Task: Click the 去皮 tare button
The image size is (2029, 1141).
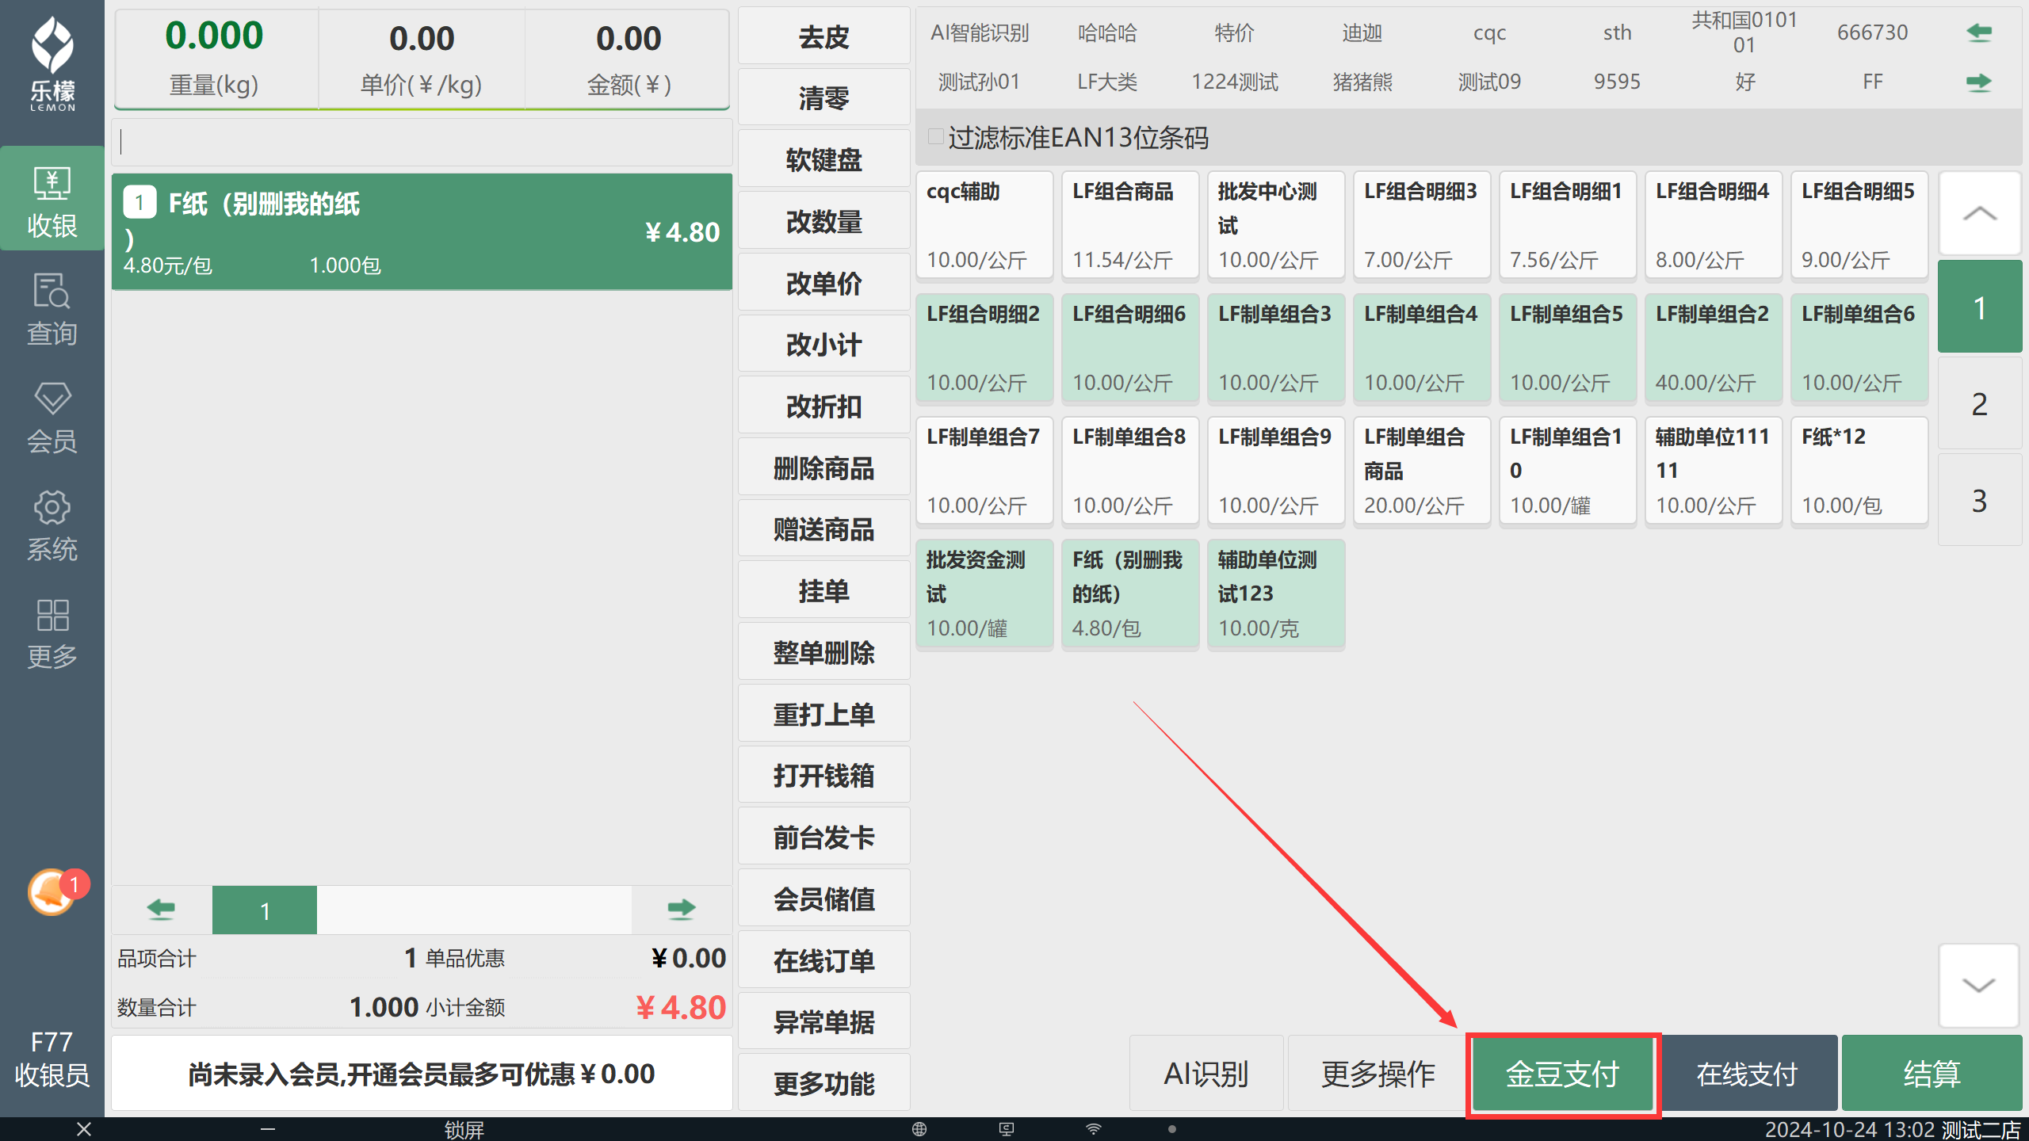Action: pyautogui.click(x=824, y=36)
